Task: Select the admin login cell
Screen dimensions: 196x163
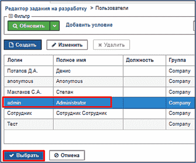Action: pos(29,103)
